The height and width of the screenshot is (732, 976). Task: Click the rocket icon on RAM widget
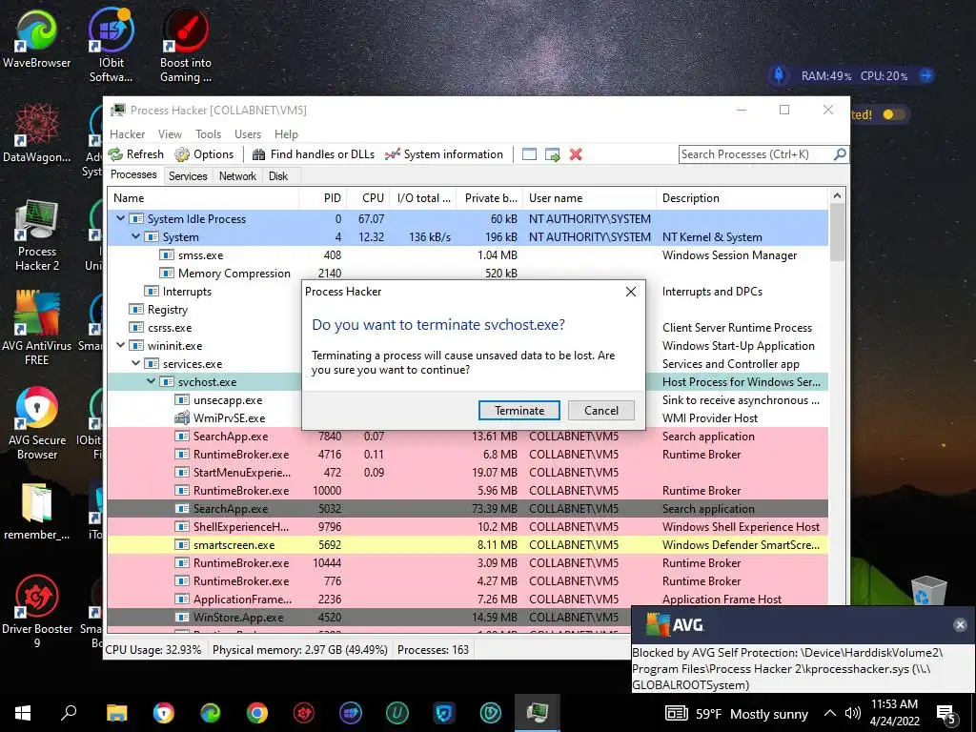click(779, 75)
